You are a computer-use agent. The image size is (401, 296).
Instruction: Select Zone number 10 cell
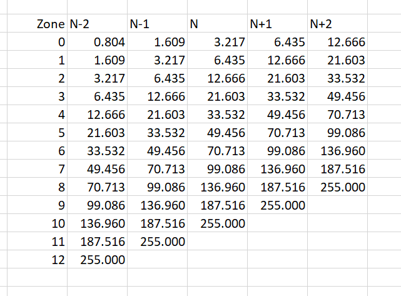(x=38, y=223)
